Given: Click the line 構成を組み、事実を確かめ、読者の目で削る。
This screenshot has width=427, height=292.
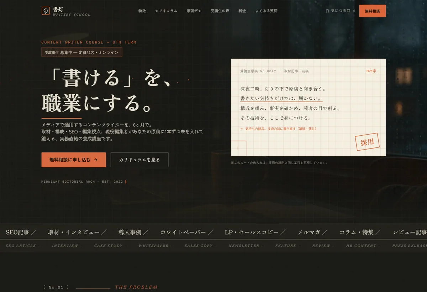Looking at the screenshot, I should click(290, 108).
